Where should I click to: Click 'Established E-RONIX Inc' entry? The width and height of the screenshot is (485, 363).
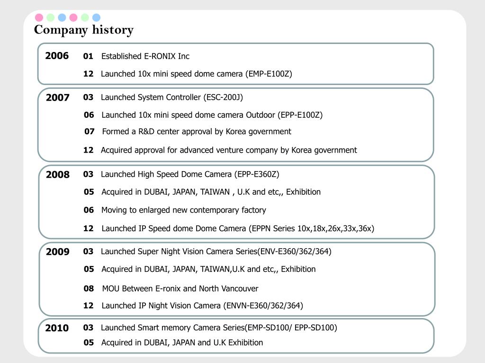145,56
